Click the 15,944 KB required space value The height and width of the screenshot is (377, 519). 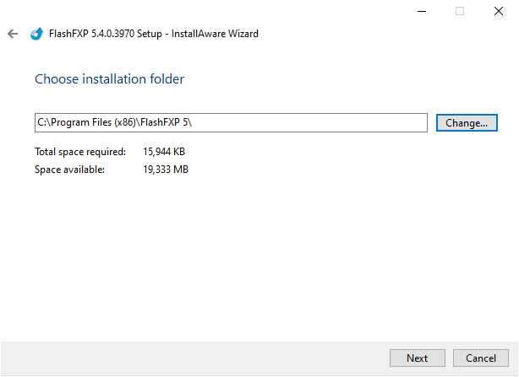pos(165,152)
